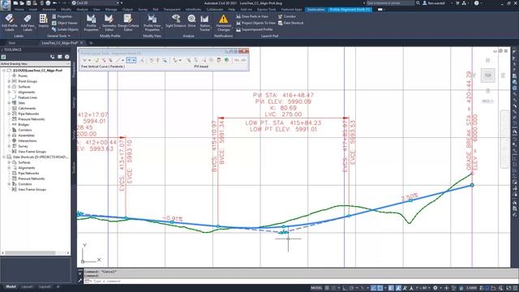Select the View Frame Groups item under Data Shortcuts

click(32, 189)
